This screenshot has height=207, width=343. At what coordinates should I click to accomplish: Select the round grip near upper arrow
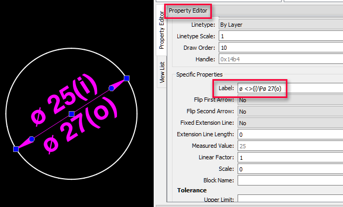tap(112, 89)
